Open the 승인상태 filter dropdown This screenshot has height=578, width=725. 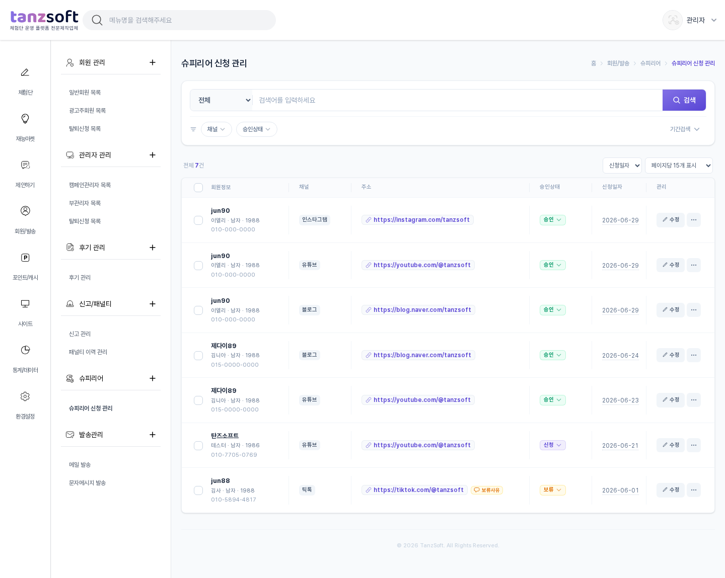tap(257, 129)
